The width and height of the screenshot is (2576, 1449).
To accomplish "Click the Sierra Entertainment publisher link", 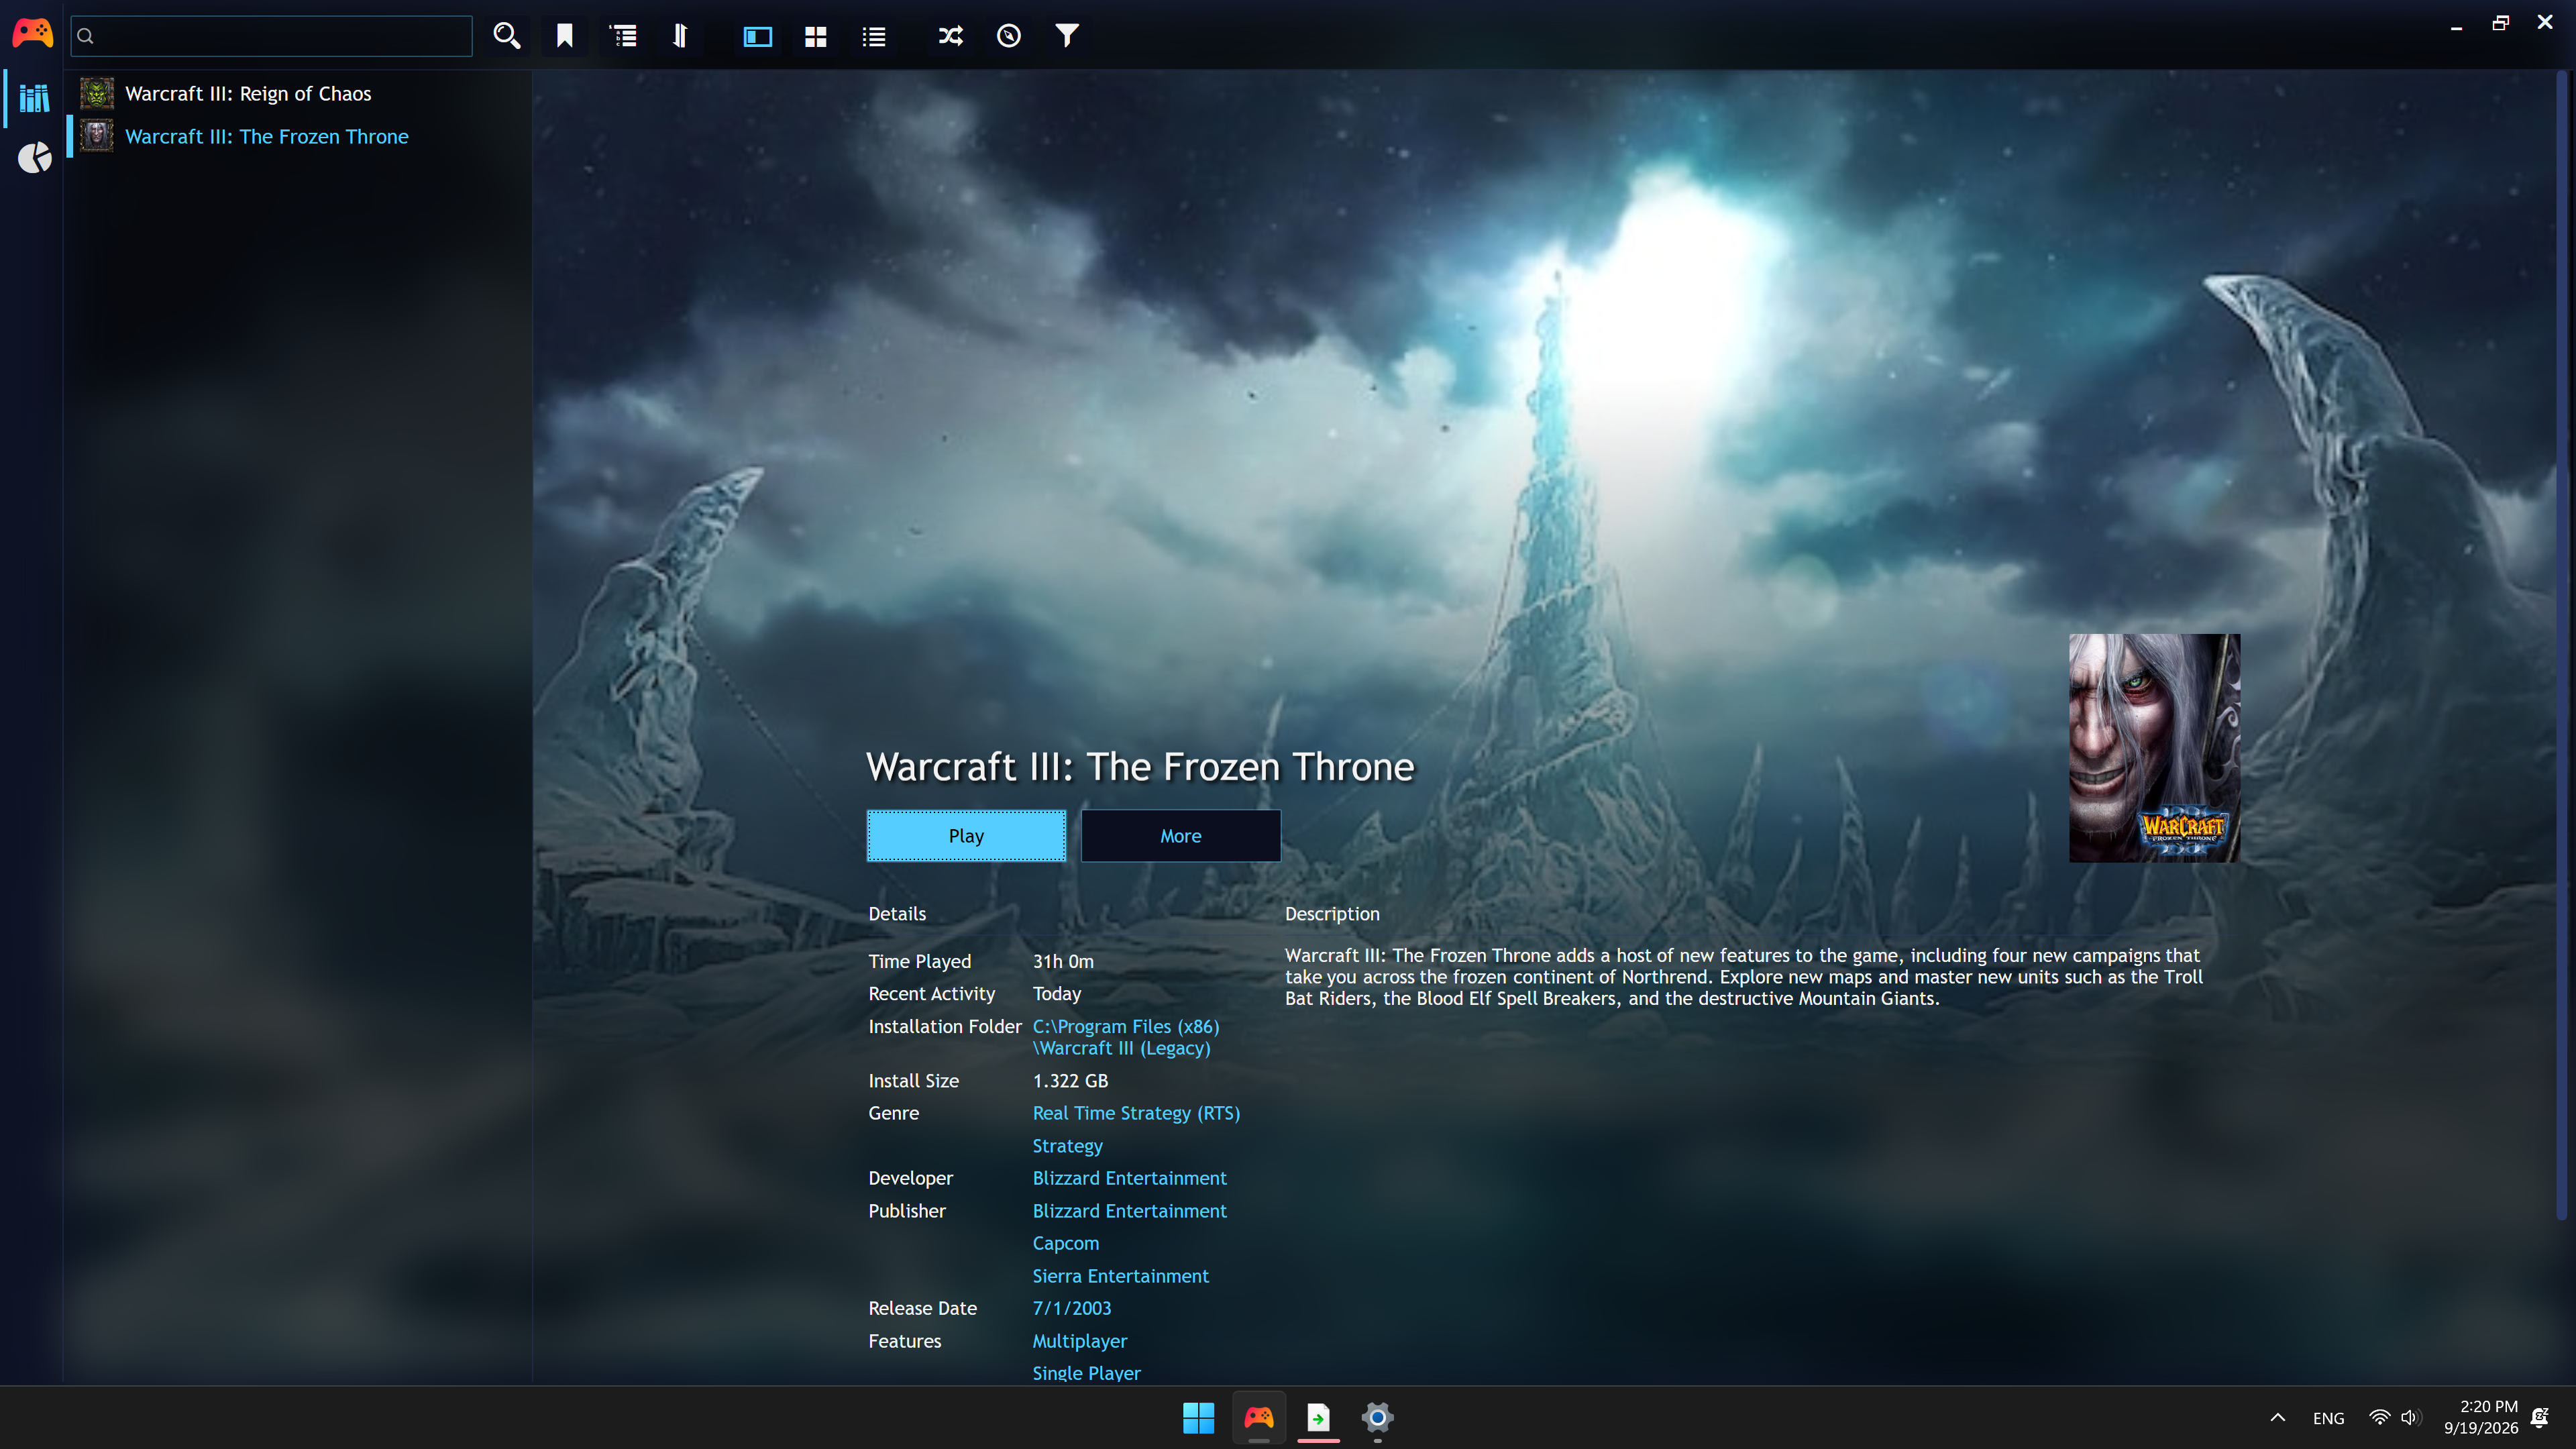I will tap(1120, 1276).
